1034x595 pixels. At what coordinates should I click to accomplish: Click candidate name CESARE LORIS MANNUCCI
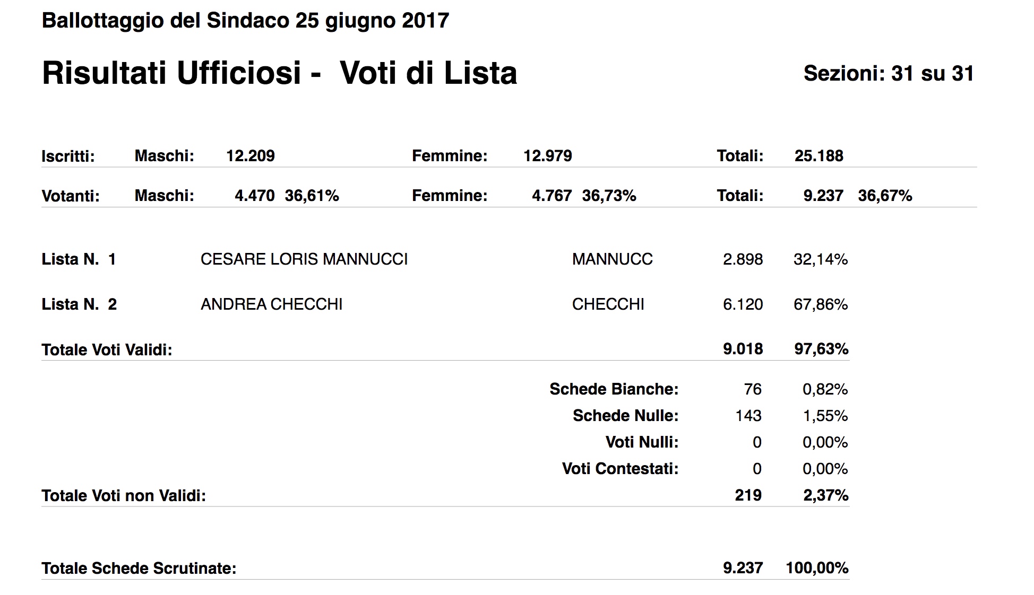coord(304,259)
